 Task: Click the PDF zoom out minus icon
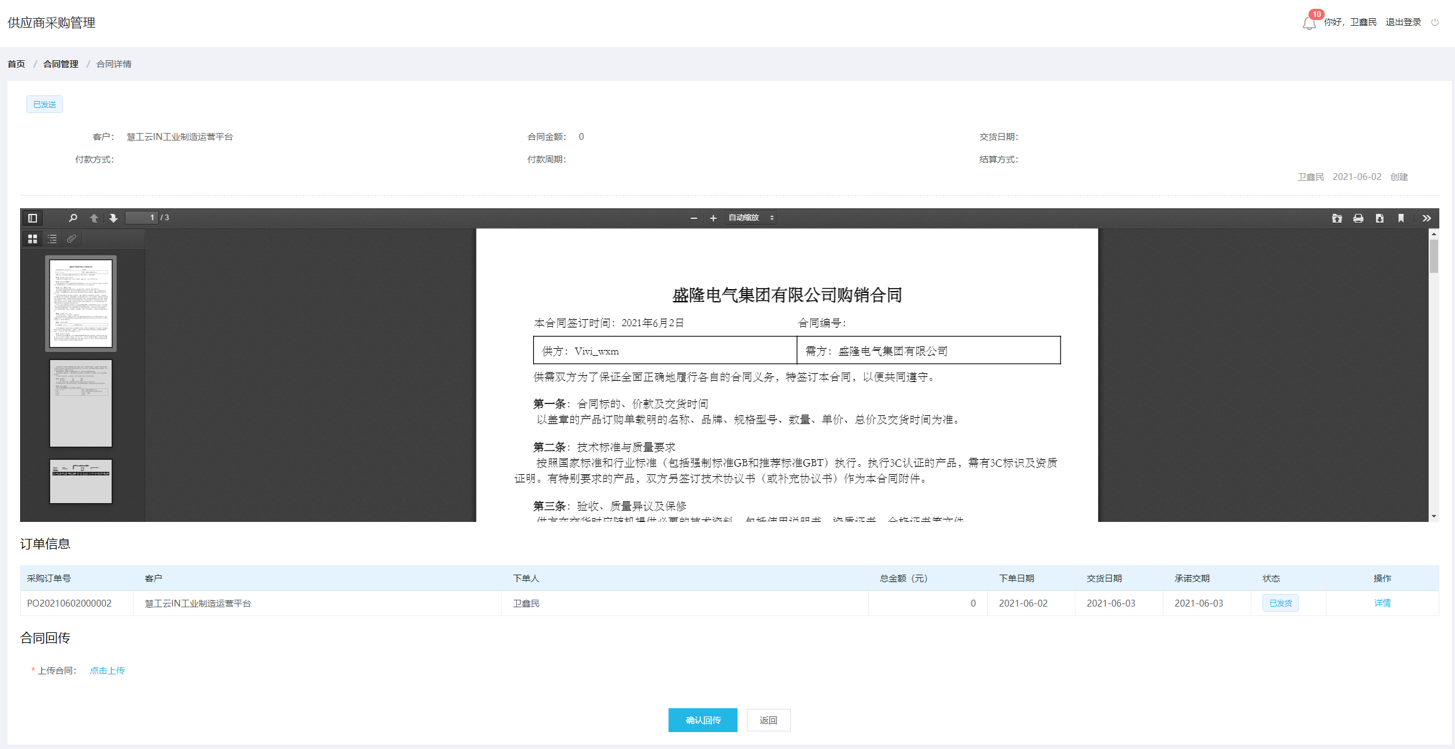(x=694, y=218)
